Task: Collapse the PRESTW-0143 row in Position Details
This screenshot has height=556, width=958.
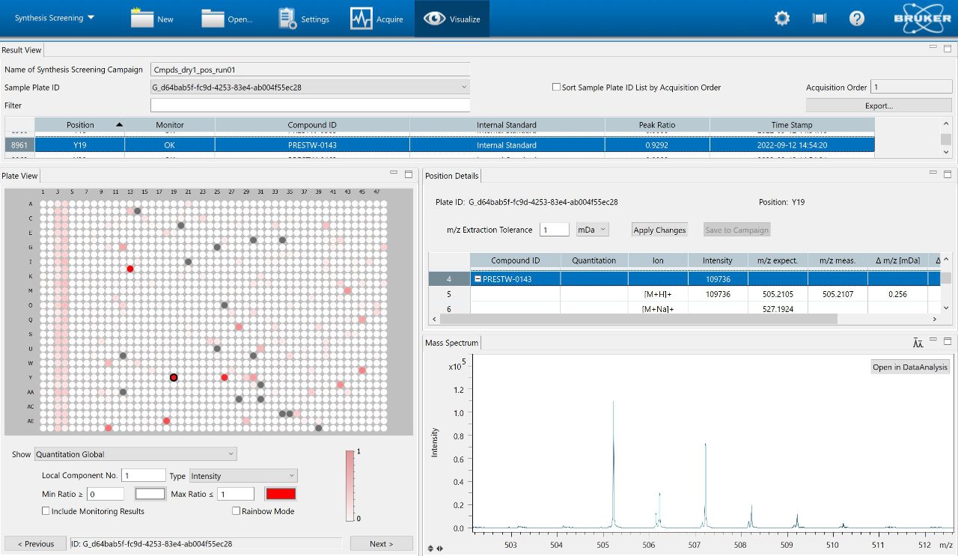Action: (479, 278)
